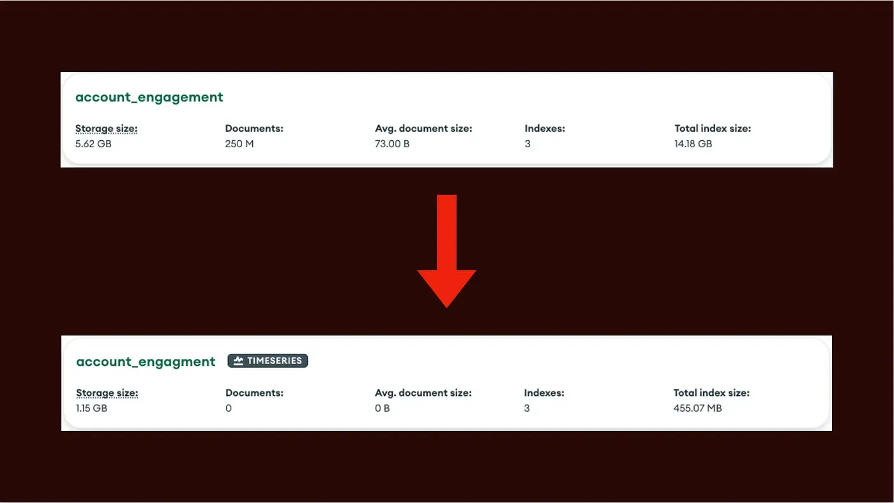Click the 73.00 B average document size
The width and height of the screenshot is (894, 503).
(x=392, y=144)
